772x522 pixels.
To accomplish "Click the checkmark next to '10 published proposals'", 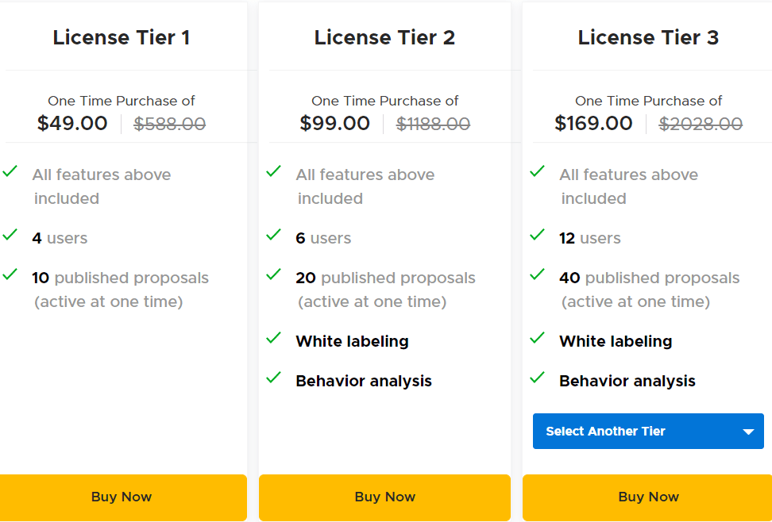I will (x=11, y=274).
